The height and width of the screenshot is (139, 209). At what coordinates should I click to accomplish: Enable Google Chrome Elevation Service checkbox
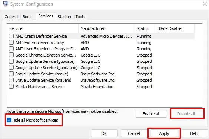[11, 55]
